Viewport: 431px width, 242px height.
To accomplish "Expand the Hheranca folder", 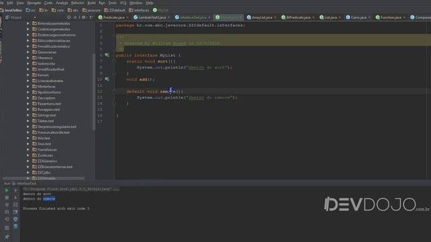I will (x=28, y=58).
